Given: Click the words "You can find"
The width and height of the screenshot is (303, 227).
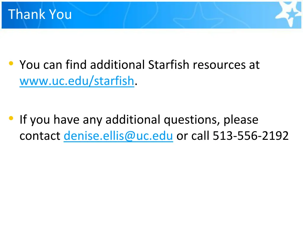Looking at the screenshot, I should (x=53, y=65).
